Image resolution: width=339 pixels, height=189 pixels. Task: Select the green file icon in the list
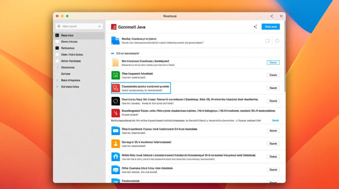[115, 75]
